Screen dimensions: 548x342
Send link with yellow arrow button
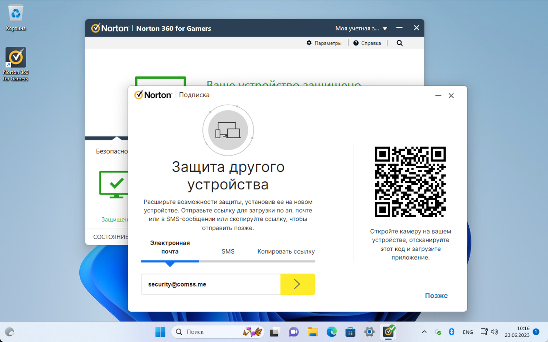(297, 284)
